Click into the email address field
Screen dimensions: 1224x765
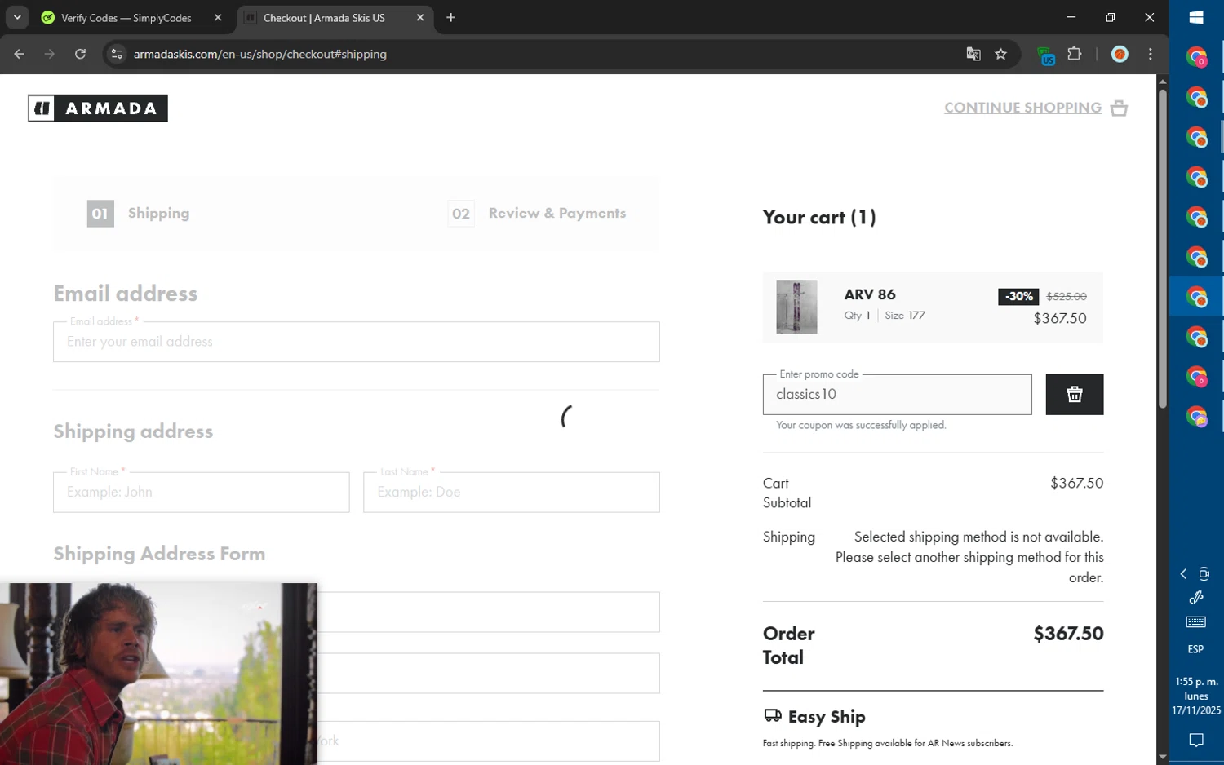357,342
